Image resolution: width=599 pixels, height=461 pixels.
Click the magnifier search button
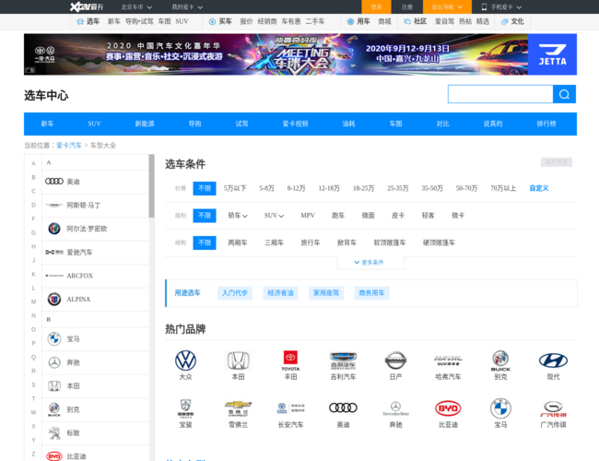(x=564, y=94)
